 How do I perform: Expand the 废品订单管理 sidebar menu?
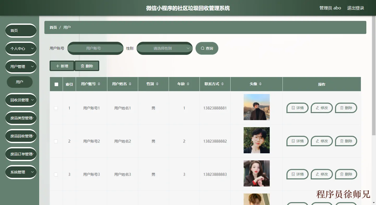point(21,154)
